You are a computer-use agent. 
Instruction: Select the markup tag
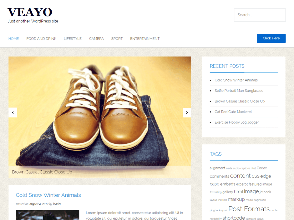click(x=236, y=199)
